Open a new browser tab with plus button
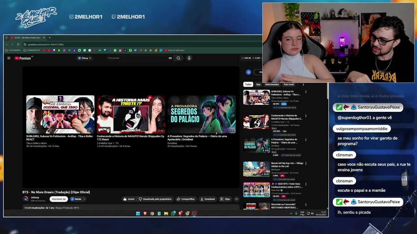Viewport: 417px width, 234px height. point(50,38)
